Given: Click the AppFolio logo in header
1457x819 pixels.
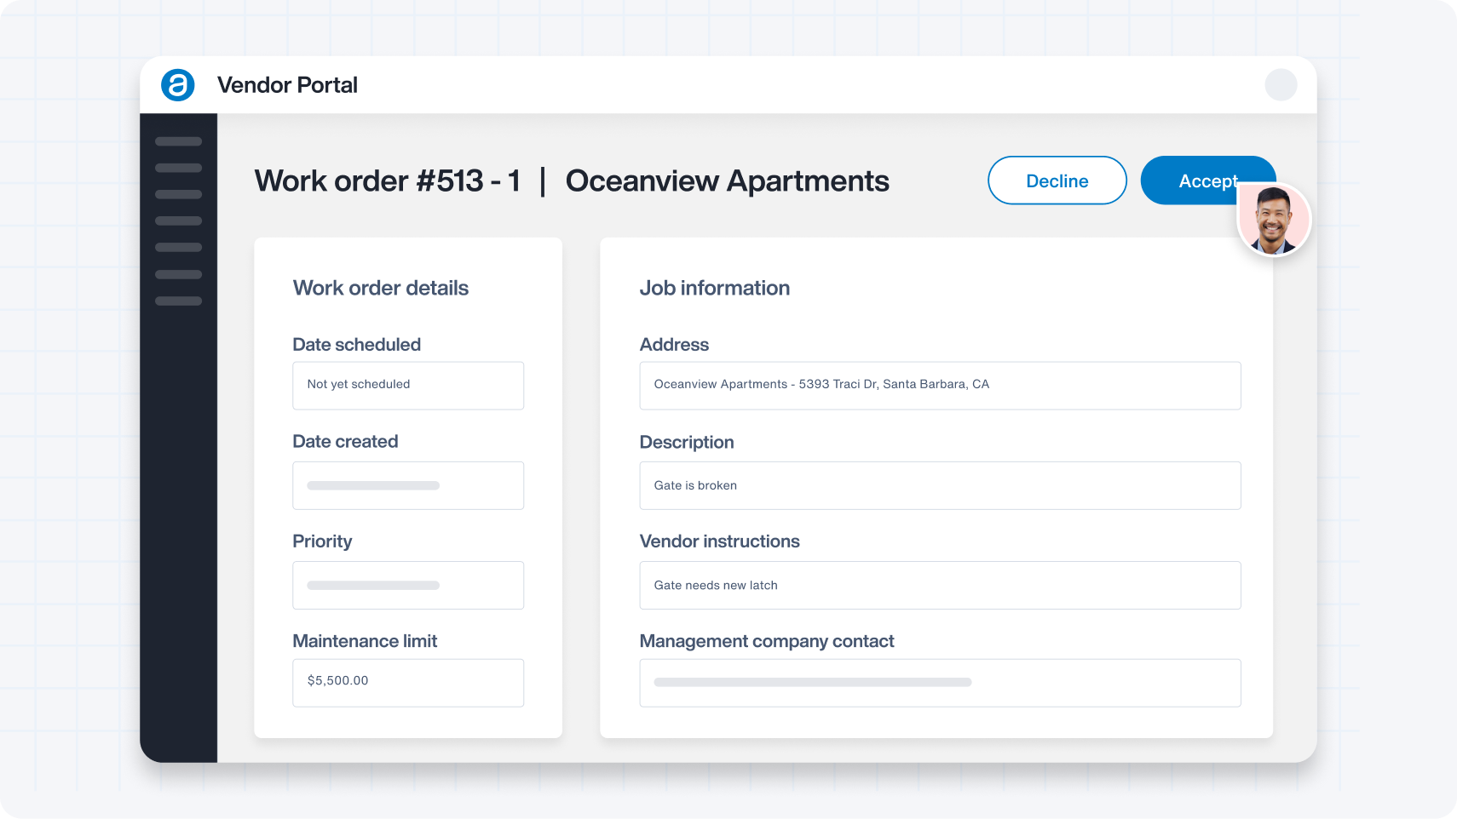Looking at the screenshot, I should coord(178,85).
